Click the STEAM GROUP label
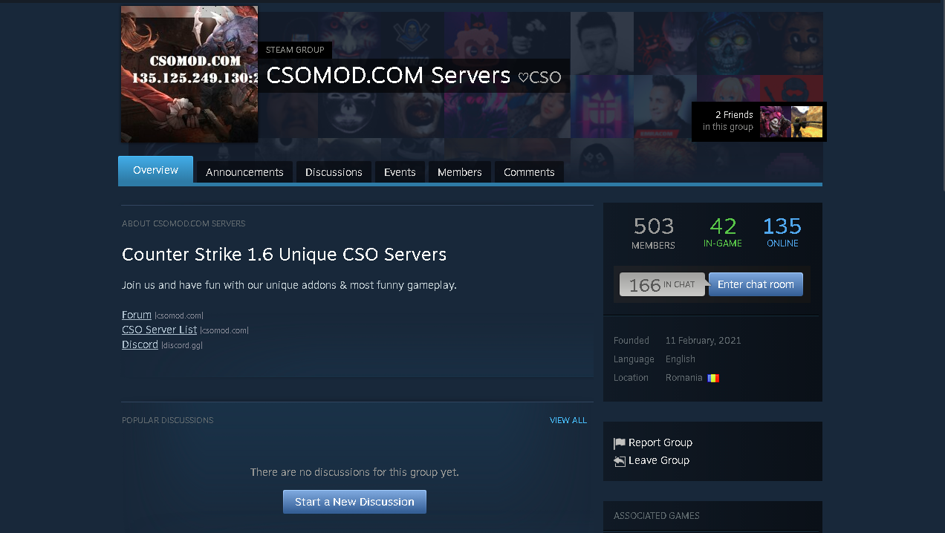The height and width of the screenshot is (533, 945). coord(295,50)
